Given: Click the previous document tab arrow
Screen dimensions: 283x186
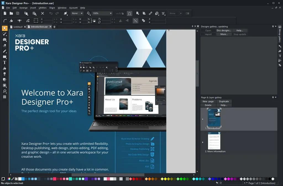Looking at the screenshot, I should (x=192, y=26).
